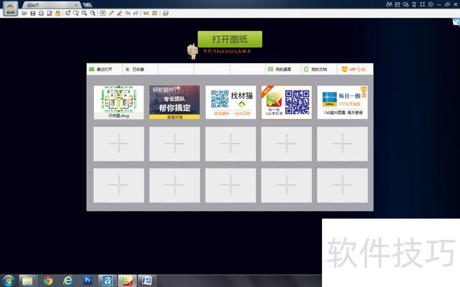The width and height of the screenshot is (460, 287).
Task: Open the hexagon settings icon
Action: tap(431, 4)
